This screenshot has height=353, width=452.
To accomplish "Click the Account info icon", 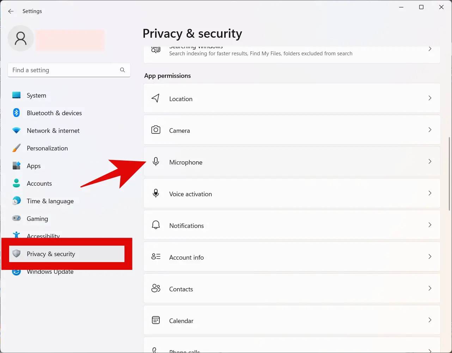I will coord(155,256).
